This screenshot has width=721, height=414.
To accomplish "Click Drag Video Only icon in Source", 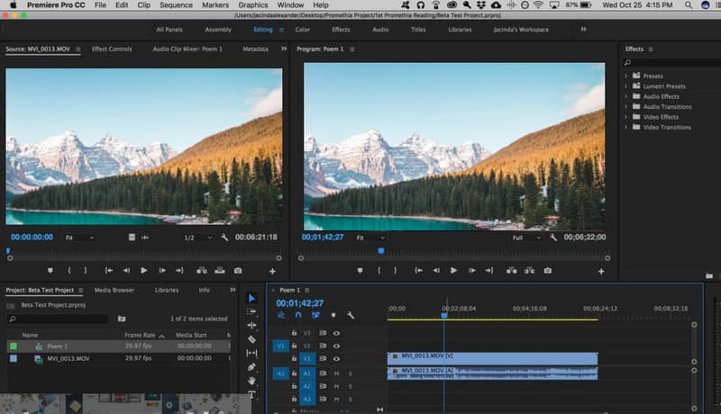I will coord(132,238).
